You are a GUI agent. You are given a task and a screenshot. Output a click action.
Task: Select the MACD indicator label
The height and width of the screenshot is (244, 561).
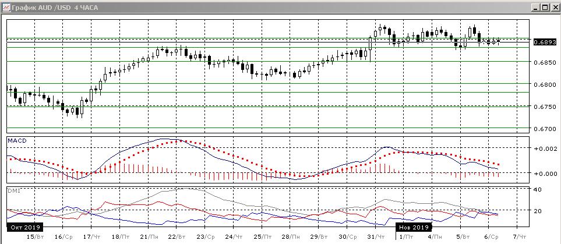click(17, 140)
